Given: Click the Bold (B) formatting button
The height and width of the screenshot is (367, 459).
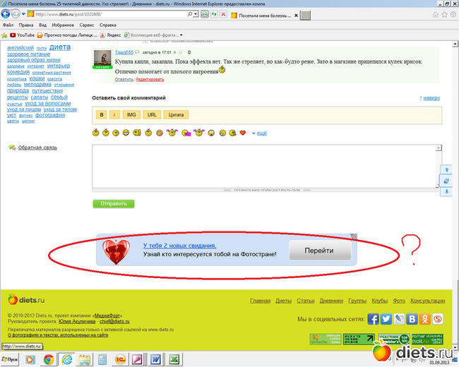Looking at the screenshot, I should (x=102, y=114).
